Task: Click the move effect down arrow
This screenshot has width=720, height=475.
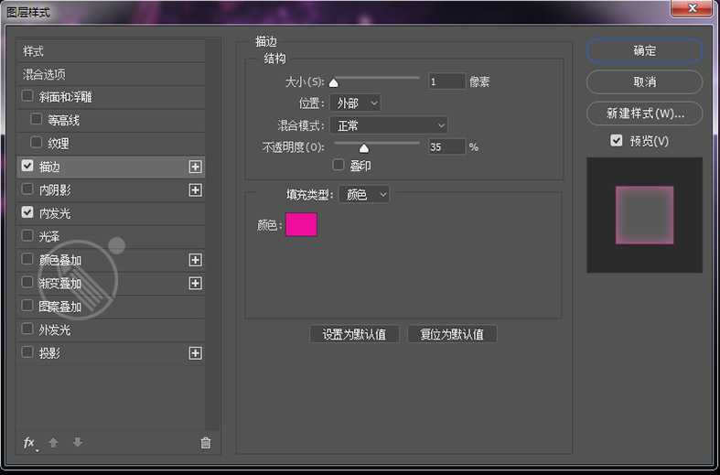Action: [x=78, y=443]
